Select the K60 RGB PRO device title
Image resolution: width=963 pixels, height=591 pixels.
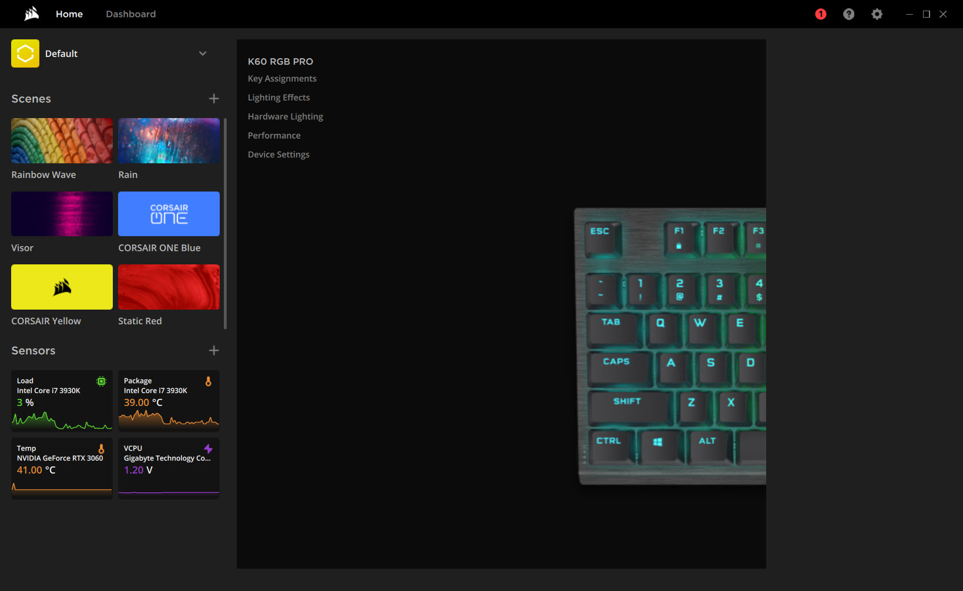280,62
